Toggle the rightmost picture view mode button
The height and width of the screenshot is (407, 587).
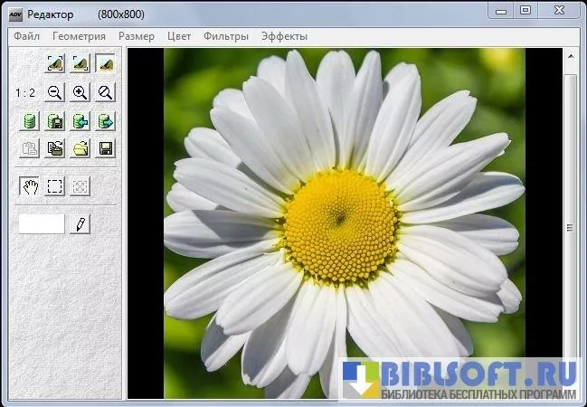106,63
